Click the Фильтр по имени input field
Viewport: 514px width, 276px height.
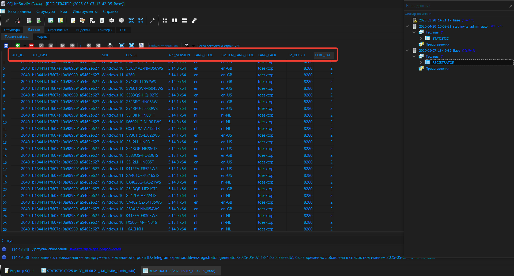pos(455,14)
